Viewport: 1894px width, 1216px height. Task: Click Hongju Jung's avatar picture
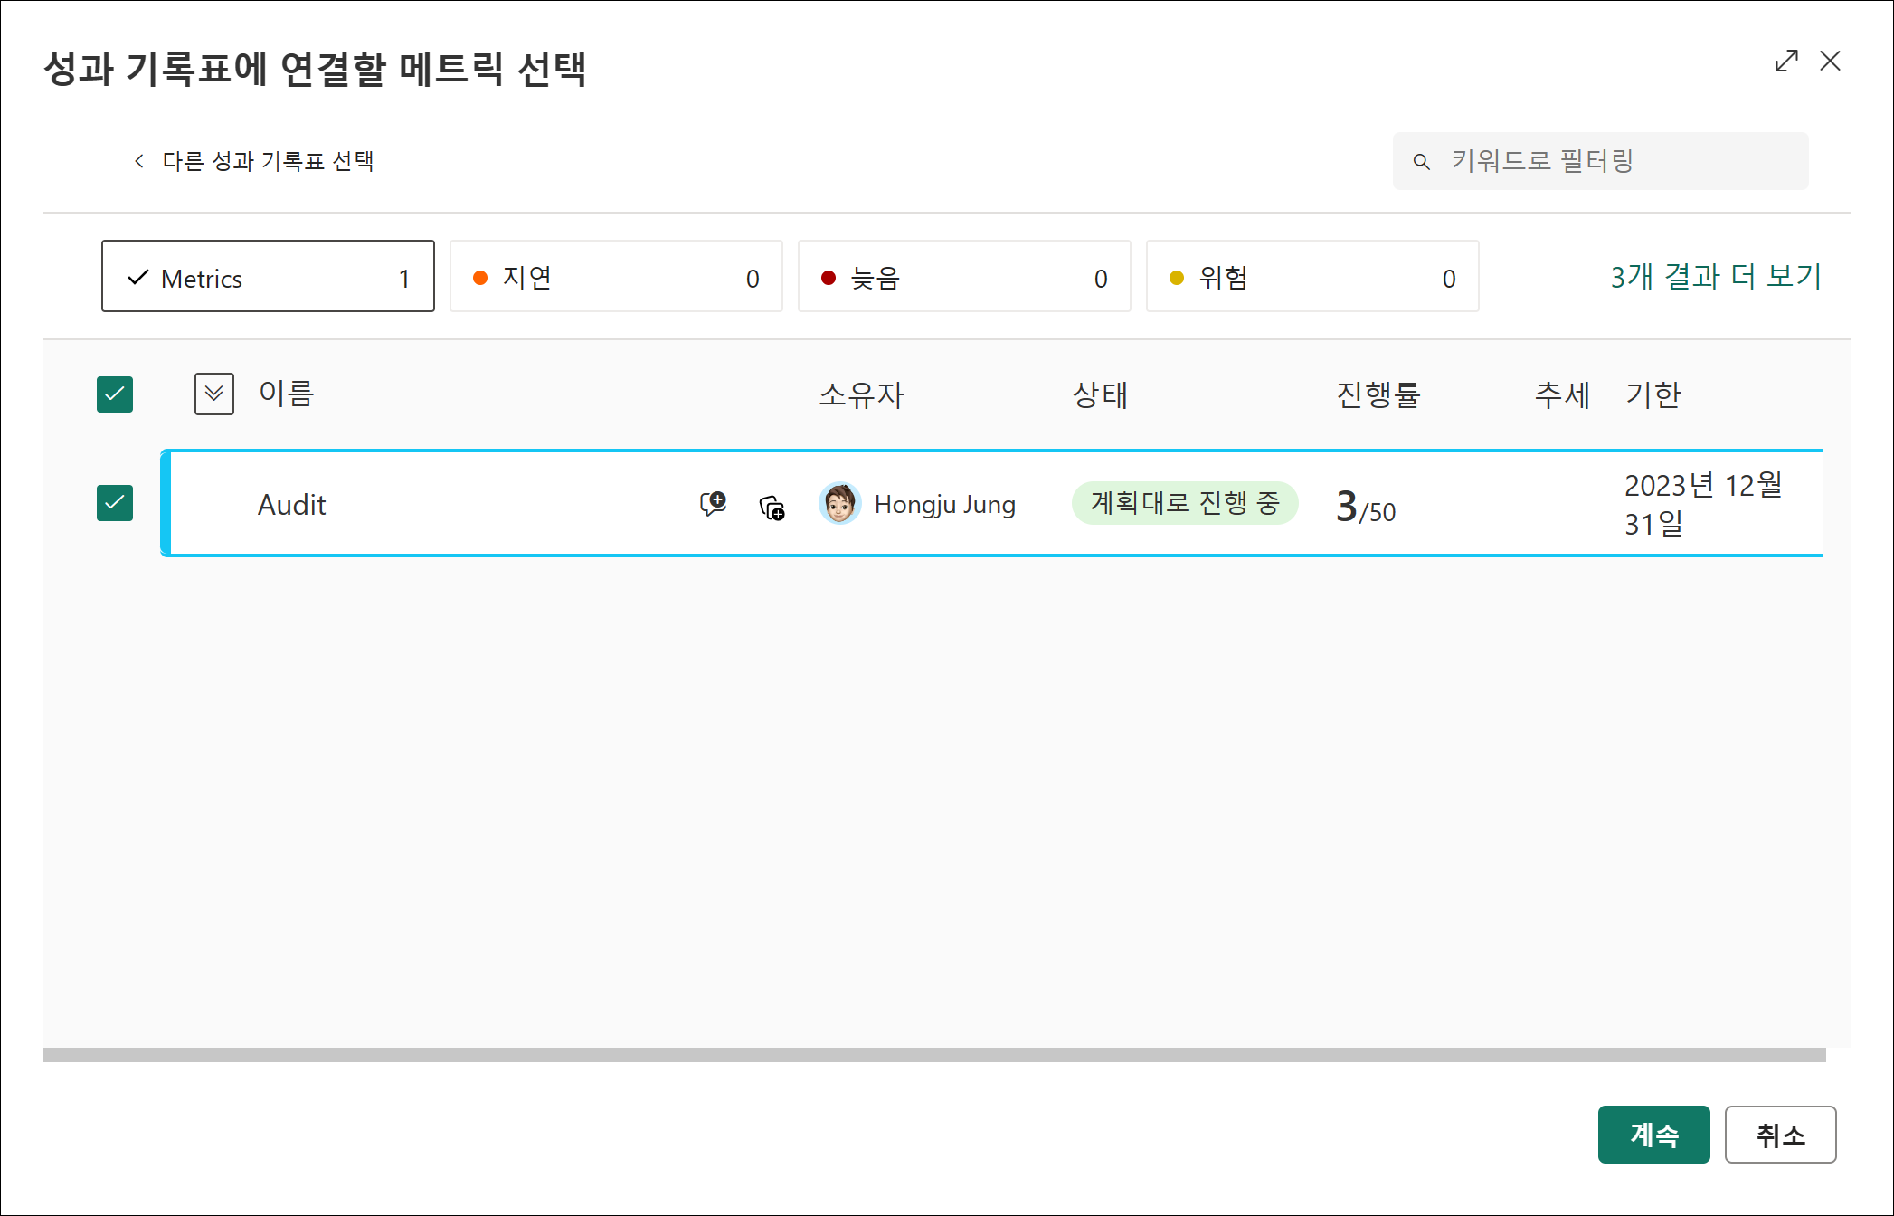[839, 504]
